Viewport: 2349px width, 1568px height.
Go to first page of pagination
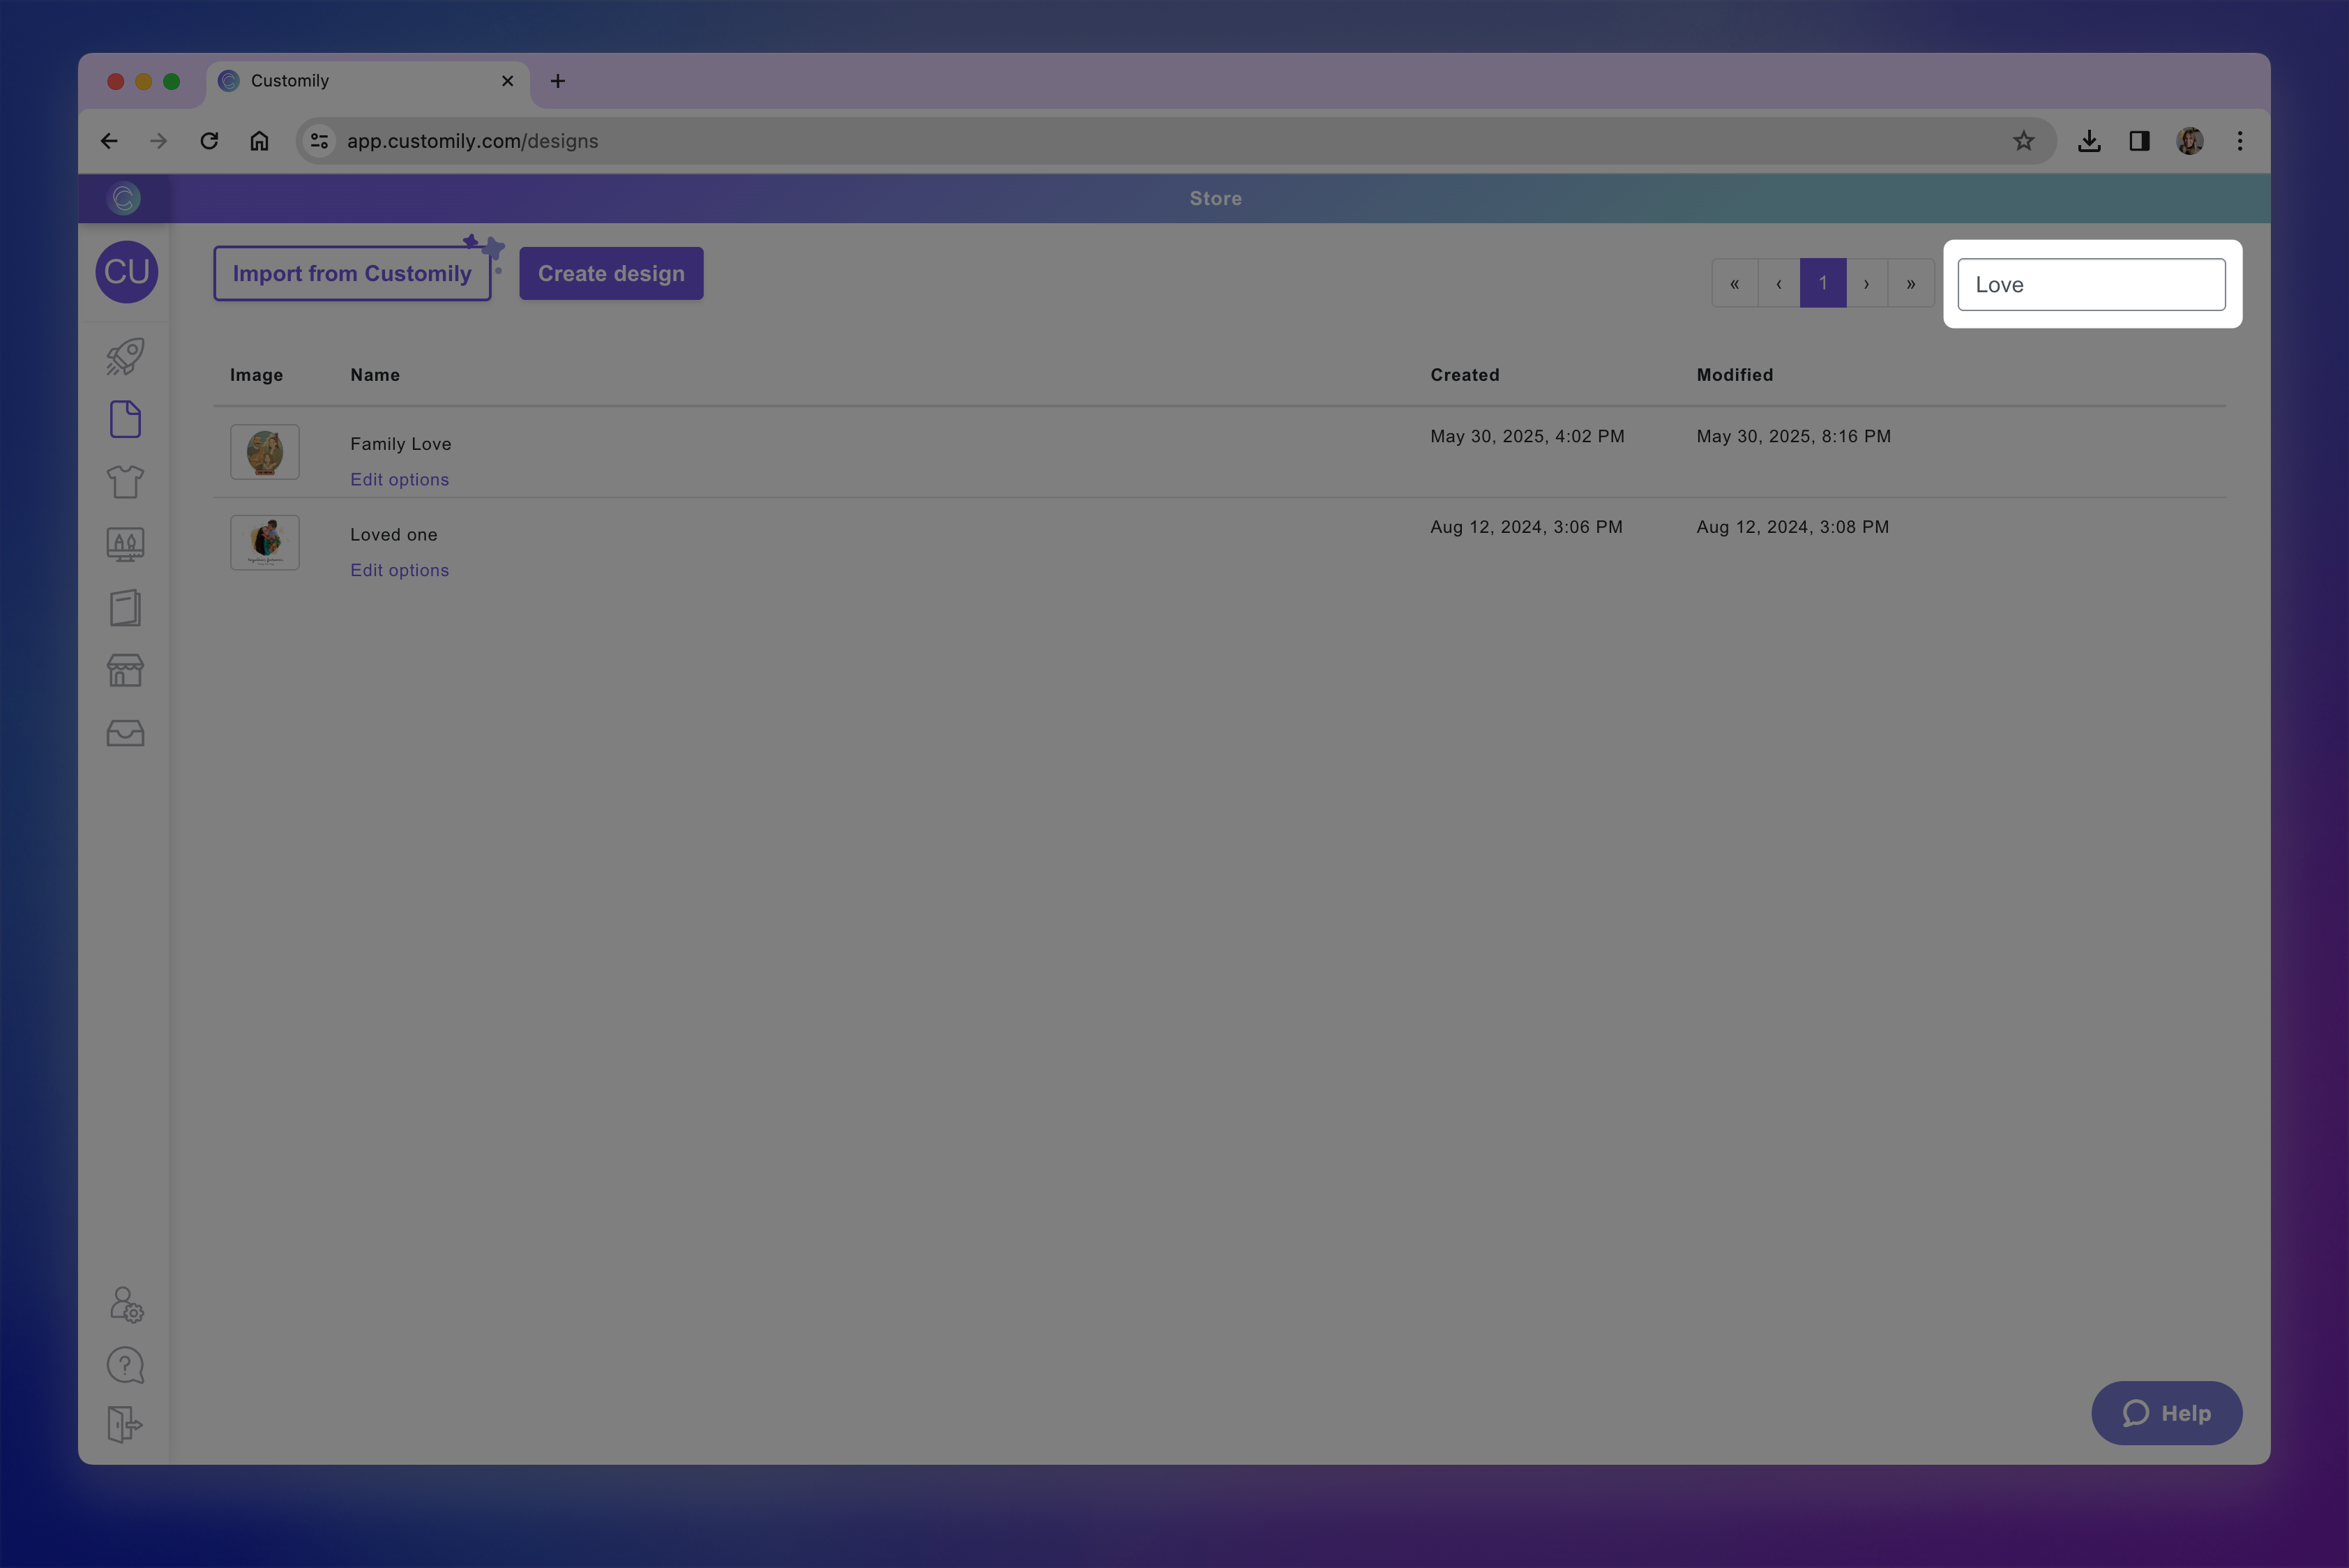1735,284
